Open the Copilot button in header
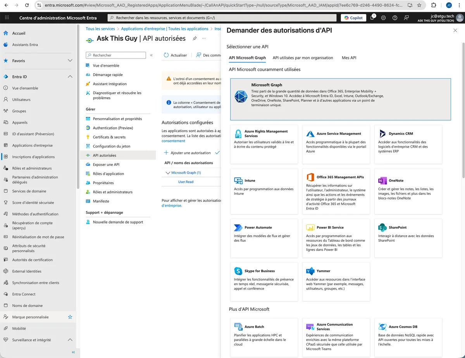 tap(353, 18)
